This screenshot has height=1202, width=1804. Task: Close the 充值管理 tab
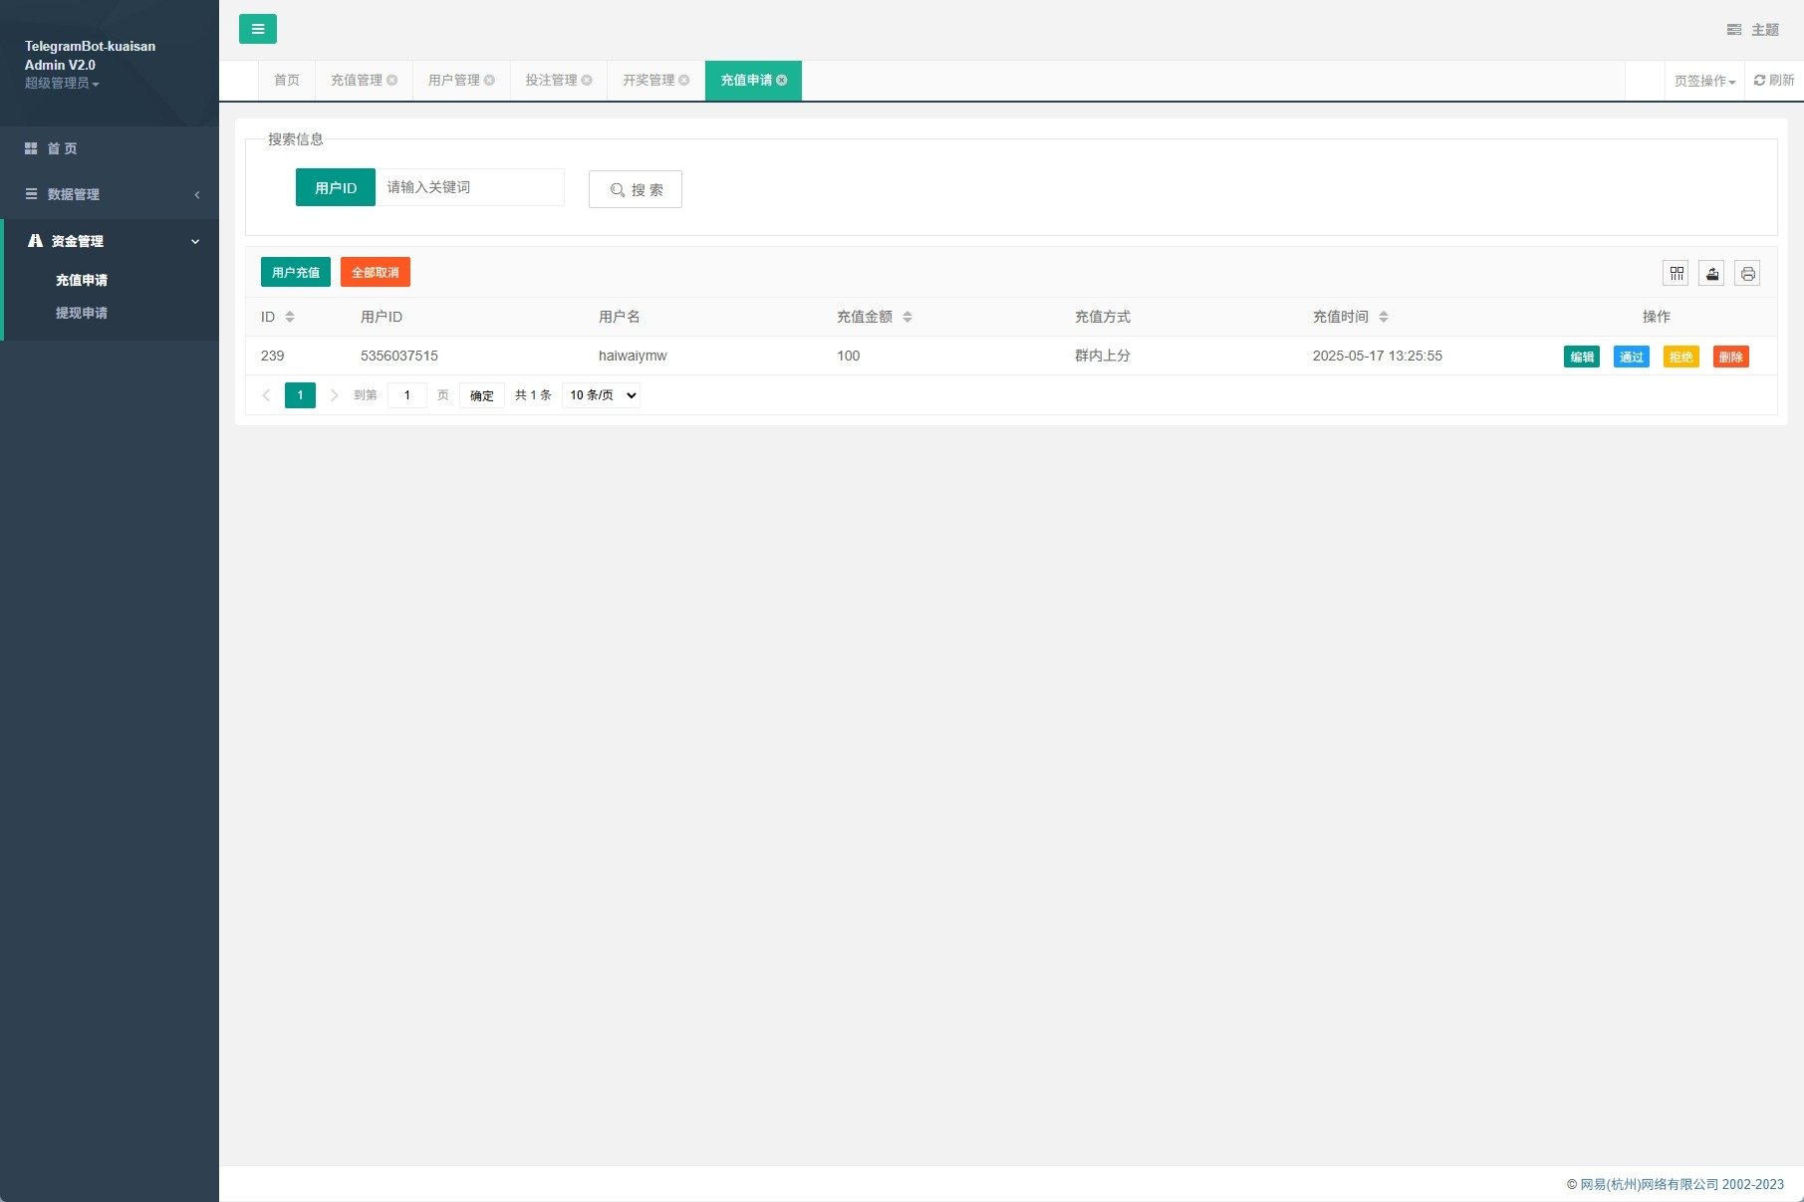click(x=392, y=81)
